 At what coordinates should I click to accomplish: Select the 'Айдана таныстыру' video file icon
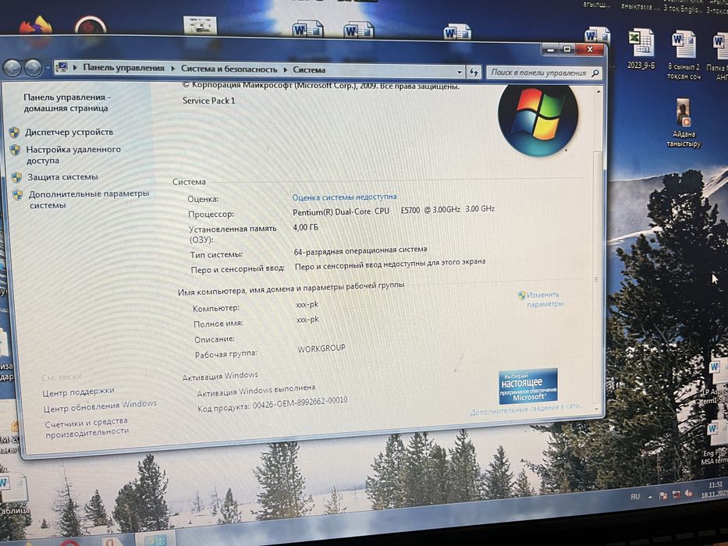pyautogui.click(x=684, y=123)
